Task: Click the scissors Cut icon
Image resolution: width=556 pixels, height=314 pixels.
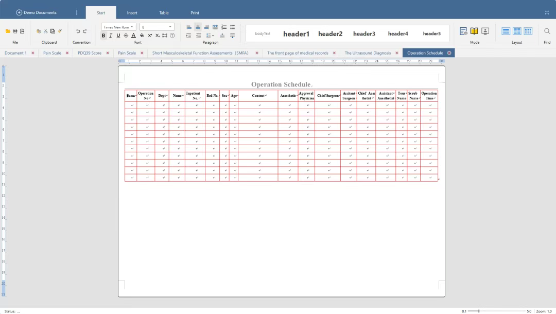Action: pyautogui.click(x=45, y=31)
